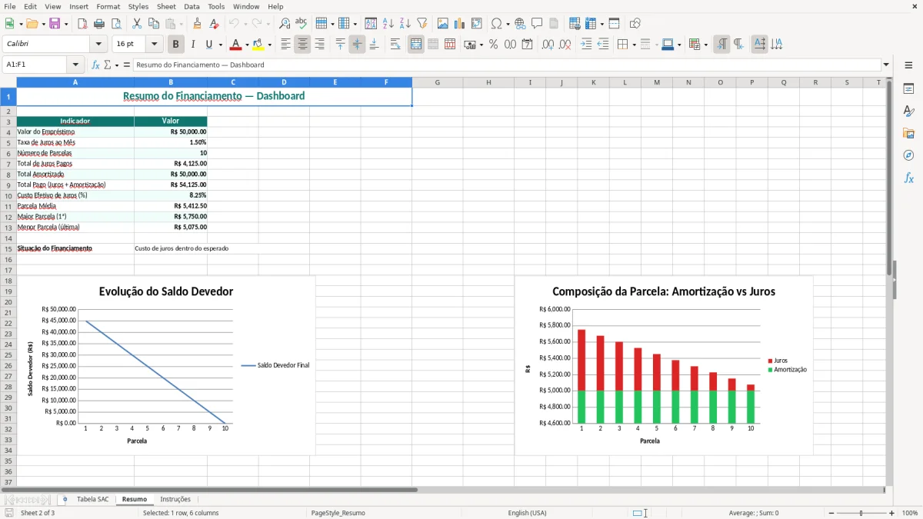Viewport: 923px width, 519px height.
Task: Format as date
Action: 527,45
